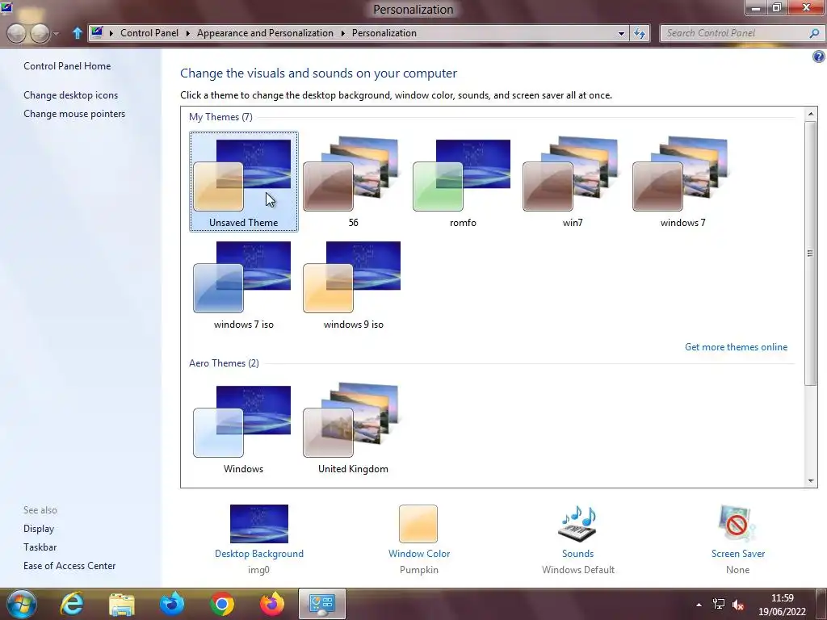This screenshot has width=827, height=620.
Task: Click the Control Panel taskbar button
Action: [x=322, y=604]
